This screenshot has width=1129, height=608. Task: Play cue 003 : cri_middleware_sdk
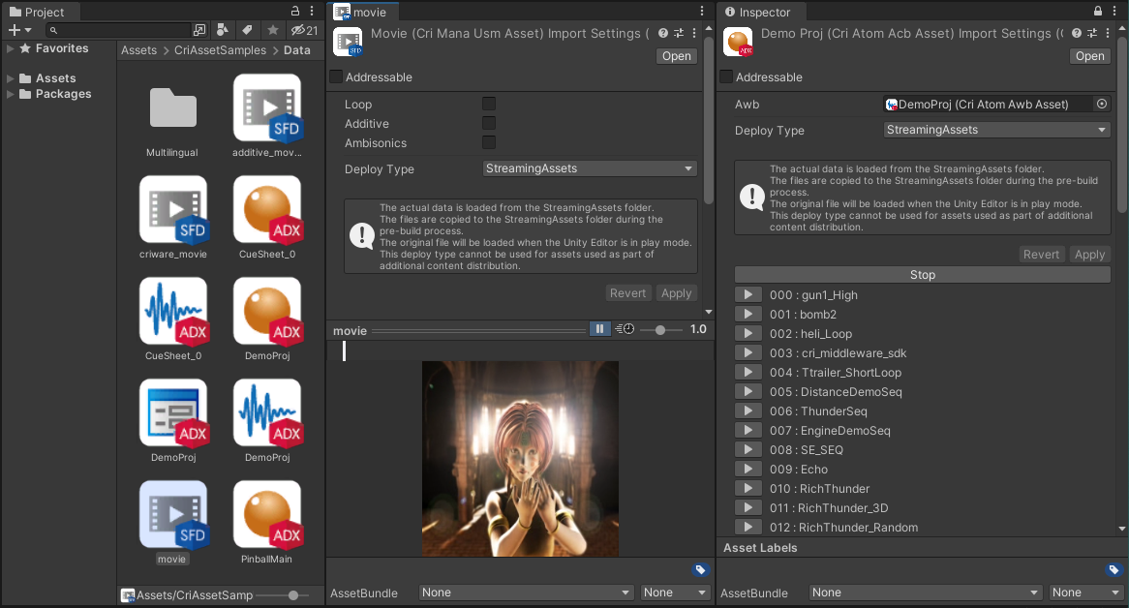[x=748, y=353]
